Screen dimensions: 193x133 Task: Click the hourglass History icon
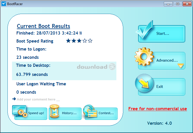click(54, 111)
